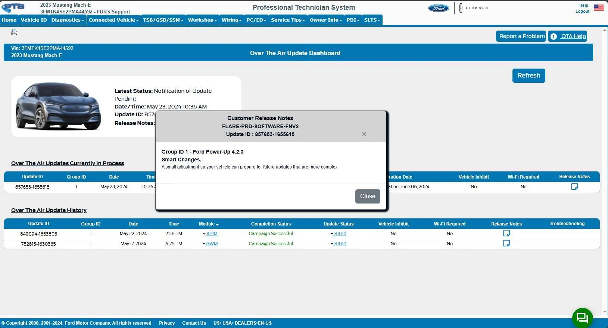This screenshot has height=328, width=608.
Task: Click the Lincoln logo
Action: pos(473,8)
